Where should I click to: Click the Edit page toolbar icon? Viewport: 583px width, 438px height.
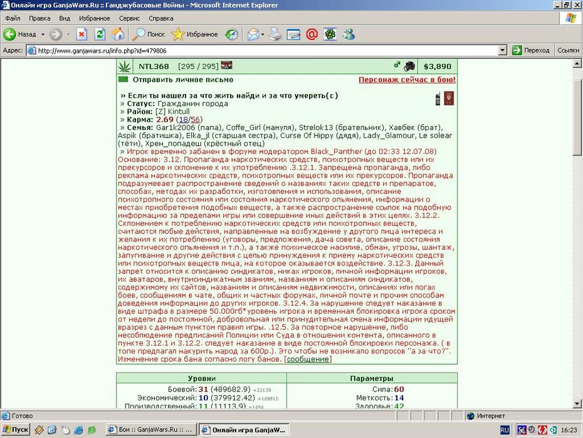(293, 35)
